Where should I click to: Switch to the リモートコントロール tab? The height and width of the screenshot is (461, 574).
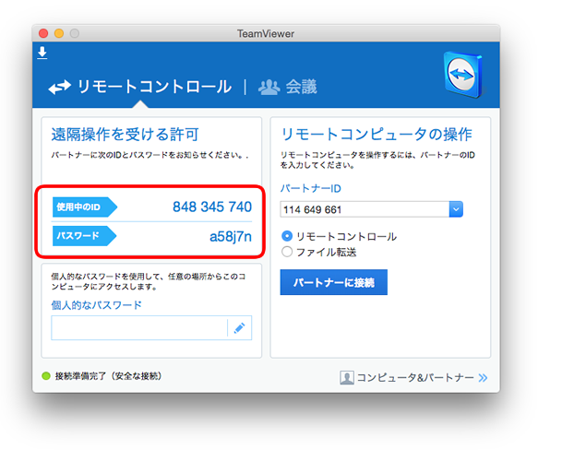tap(140, 87)
